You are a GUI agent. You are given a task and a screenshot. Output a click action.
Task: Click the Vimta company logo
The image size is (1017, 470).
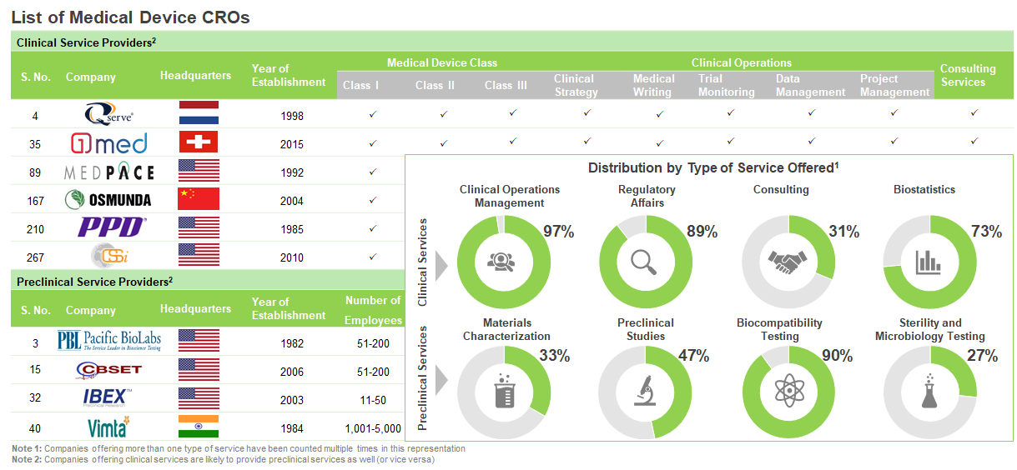tap(109, 427)
